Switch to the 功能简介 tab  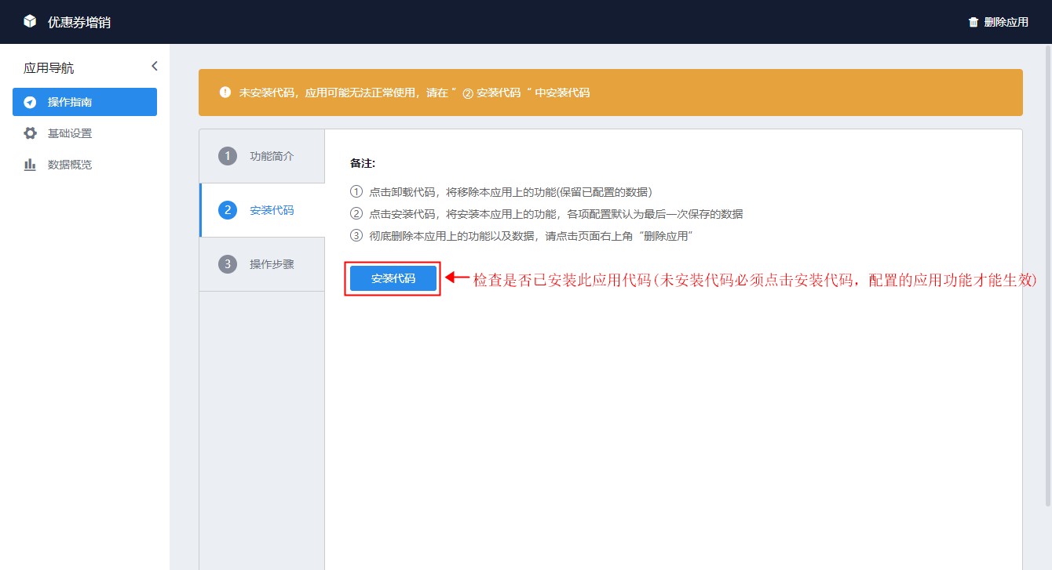click(262, 156)
